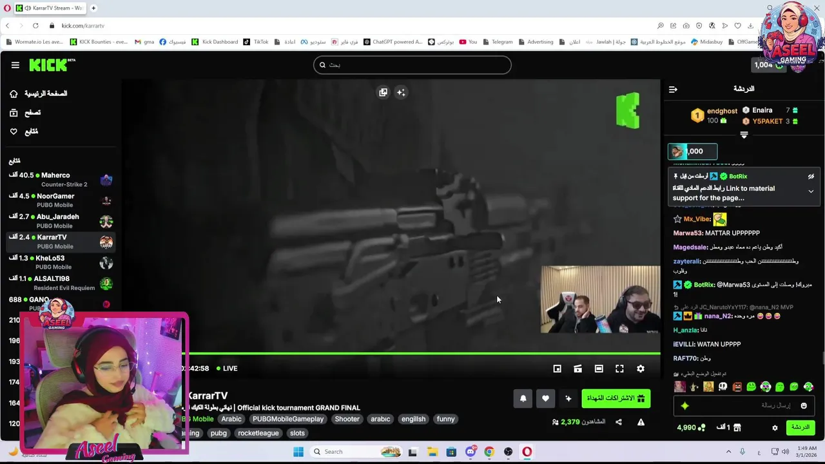Click the green chat send button

pos(801,427)
